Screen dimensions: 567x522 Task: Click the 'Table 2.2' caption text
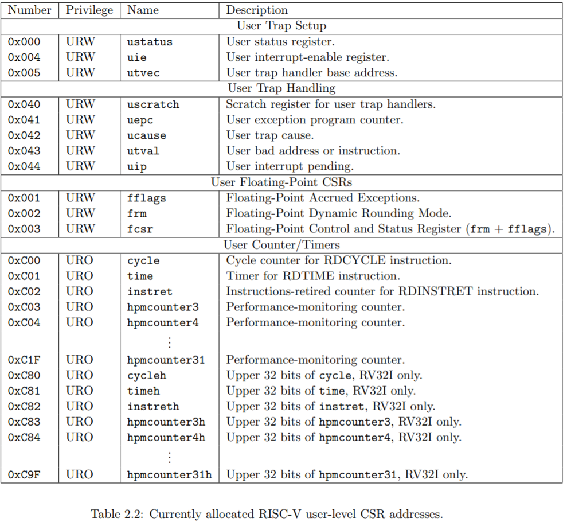pos(267,514)
